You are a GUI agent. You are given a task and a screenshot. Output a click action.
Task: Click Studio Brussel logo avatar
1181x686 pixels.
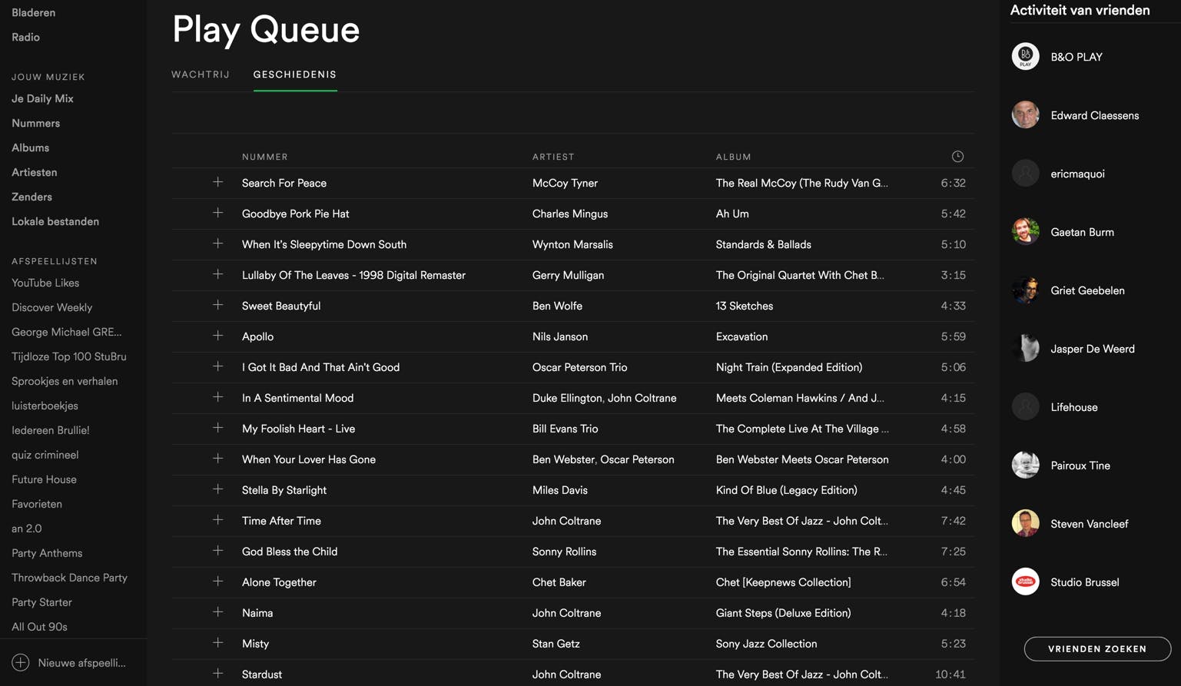click(1025, 582)
